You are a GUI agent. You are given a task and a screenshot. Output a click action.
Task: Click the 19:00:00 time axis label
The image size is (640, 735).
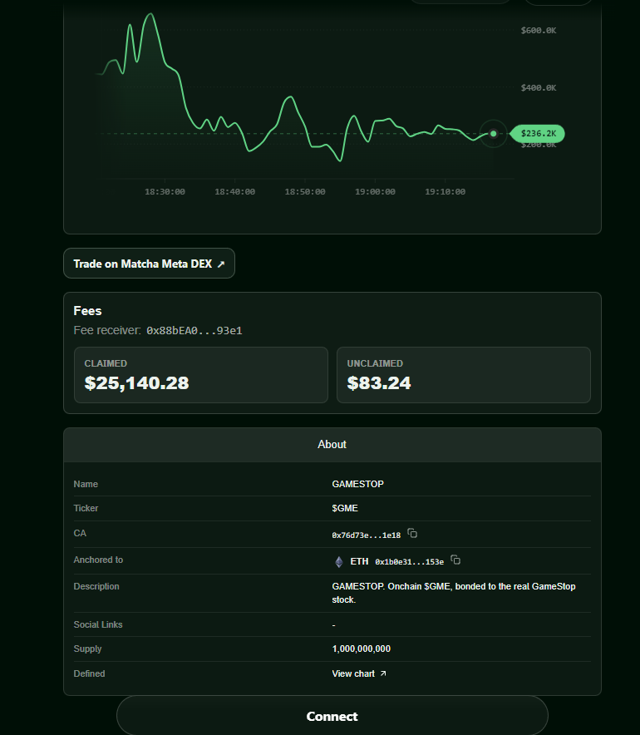click(x=375, y=192)
